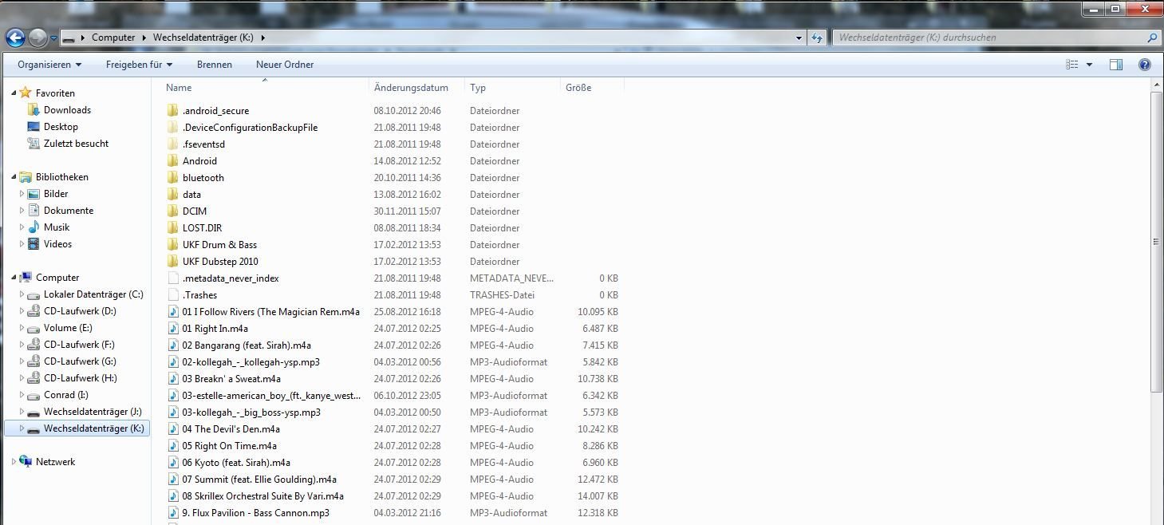Image resolution: width=1164 pixels, height=525 pixels.
Task: Select the data folder
Action: pyautogui.click(x=191, y=195)
